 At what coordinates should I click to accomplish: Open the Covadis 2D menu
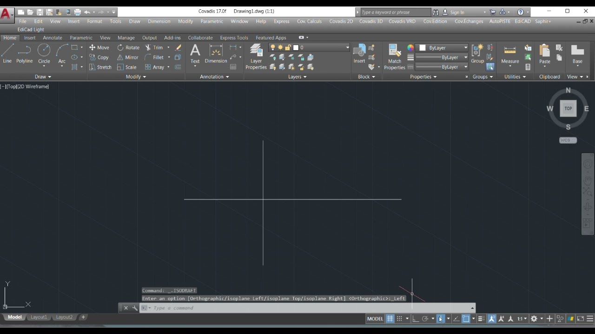341,21
